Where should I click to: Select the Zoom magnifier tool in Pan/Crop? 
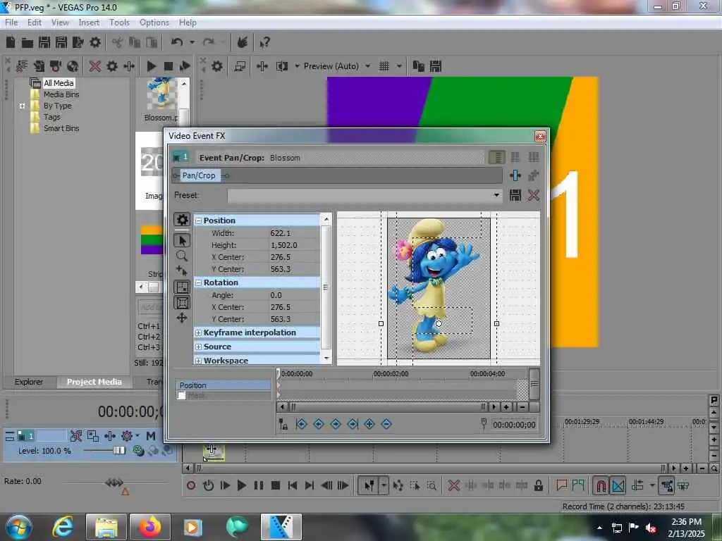(x=182, y=256)
